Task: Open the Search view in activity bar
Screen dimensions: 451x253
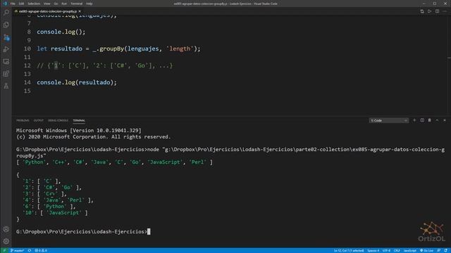Action: (x=6, y=13)
